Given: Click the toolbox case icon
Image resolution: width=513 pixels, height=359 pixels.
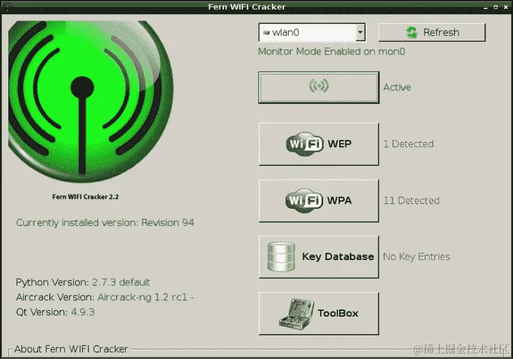Looking at the screenshot, I should pyautogui.click(x=296, y=313).
